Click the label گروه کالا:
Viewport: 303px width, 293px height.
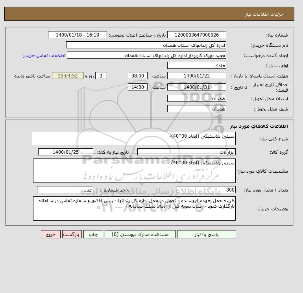pyautogui.click(x=279, y=152)
